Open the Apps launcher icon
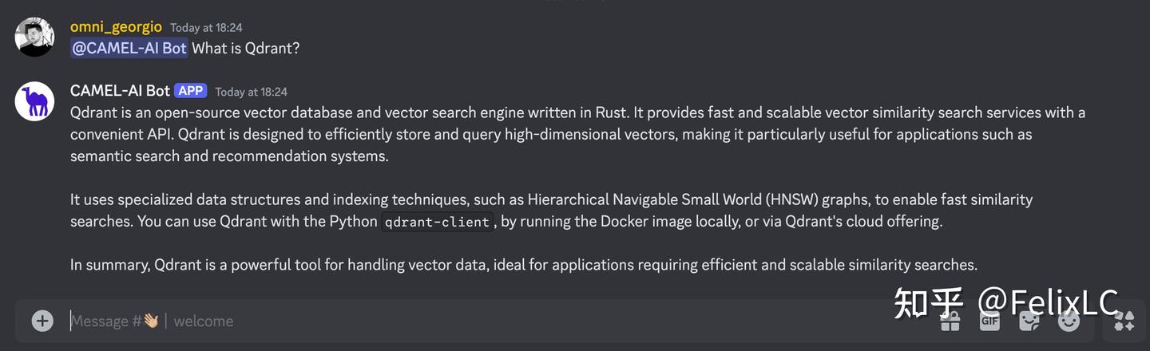Screen dimensions: 1150x351 click(1124, 321)
